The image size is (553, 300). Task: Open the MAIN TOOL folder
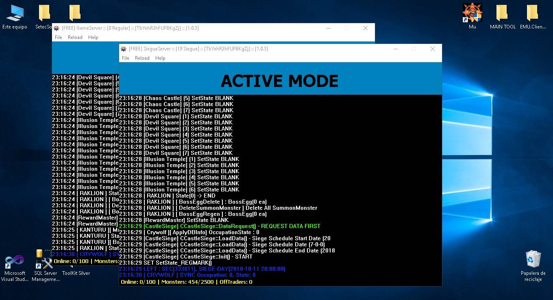[x=503, y=17]
